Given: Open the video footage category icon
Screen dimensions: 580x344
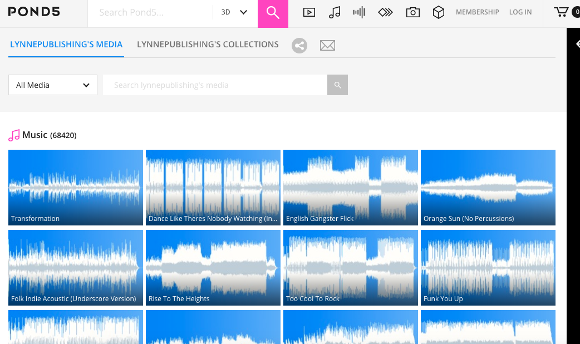Looking at the screenshot, I should point(309,12).
